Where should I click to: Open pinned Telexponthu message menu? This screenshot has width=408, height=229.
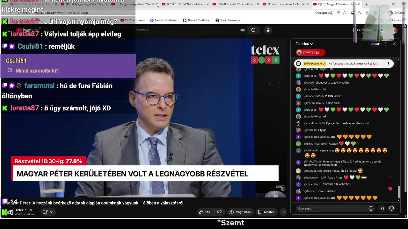point(389,64)
